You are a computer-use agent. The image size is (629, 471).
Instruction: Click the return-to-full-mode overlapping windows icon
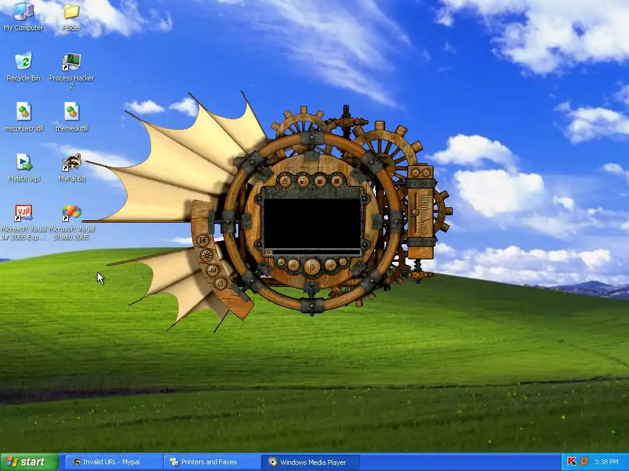(285, 181)
